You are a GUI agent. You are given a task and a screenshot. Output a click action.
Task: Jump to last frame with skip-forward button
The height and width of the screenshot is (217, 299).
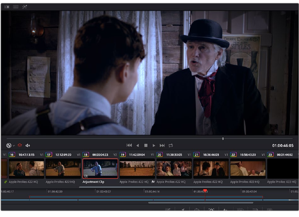tap(162, 145)
